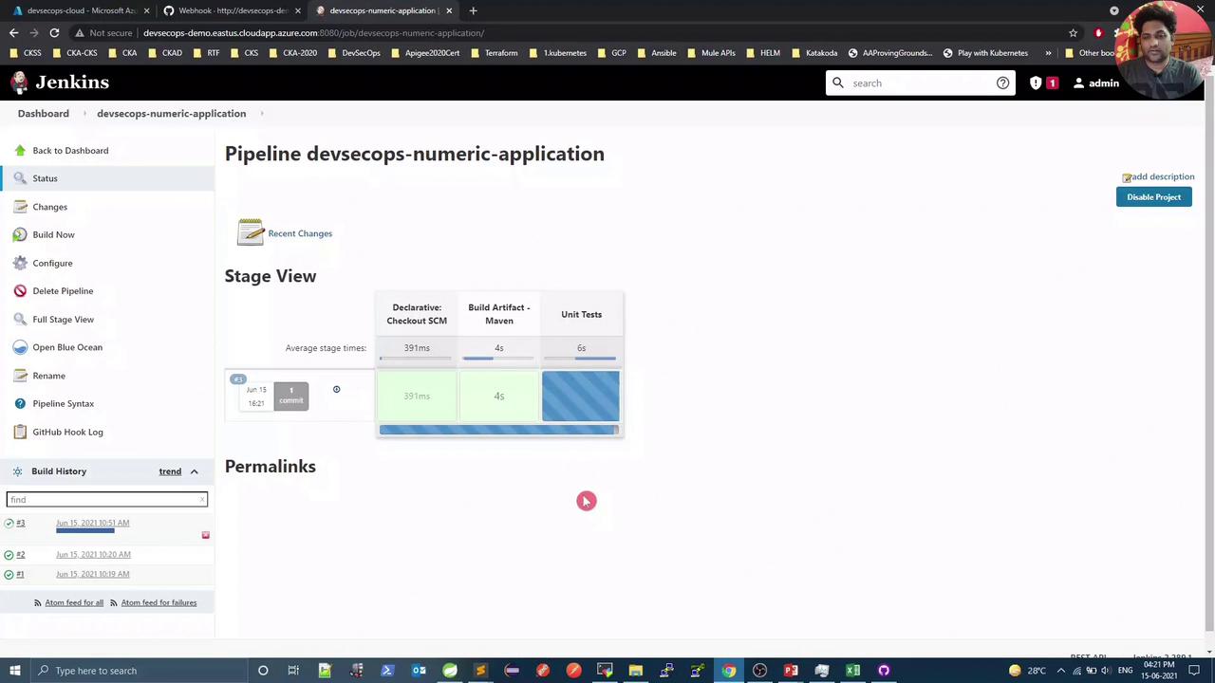1215x683 pixels.
Task: Click the Unit Tests stage progress block
Action: click(580, 396)
